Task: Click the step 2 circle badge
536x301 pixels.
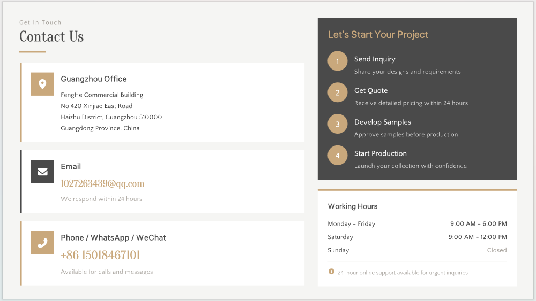Action: pos(338,92)
